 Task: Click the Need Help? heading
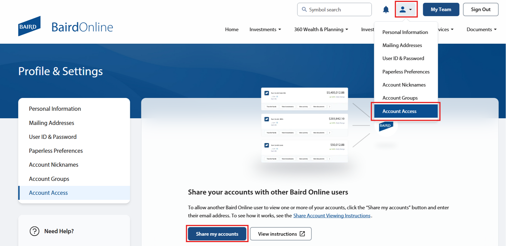[x=59, y=231]
